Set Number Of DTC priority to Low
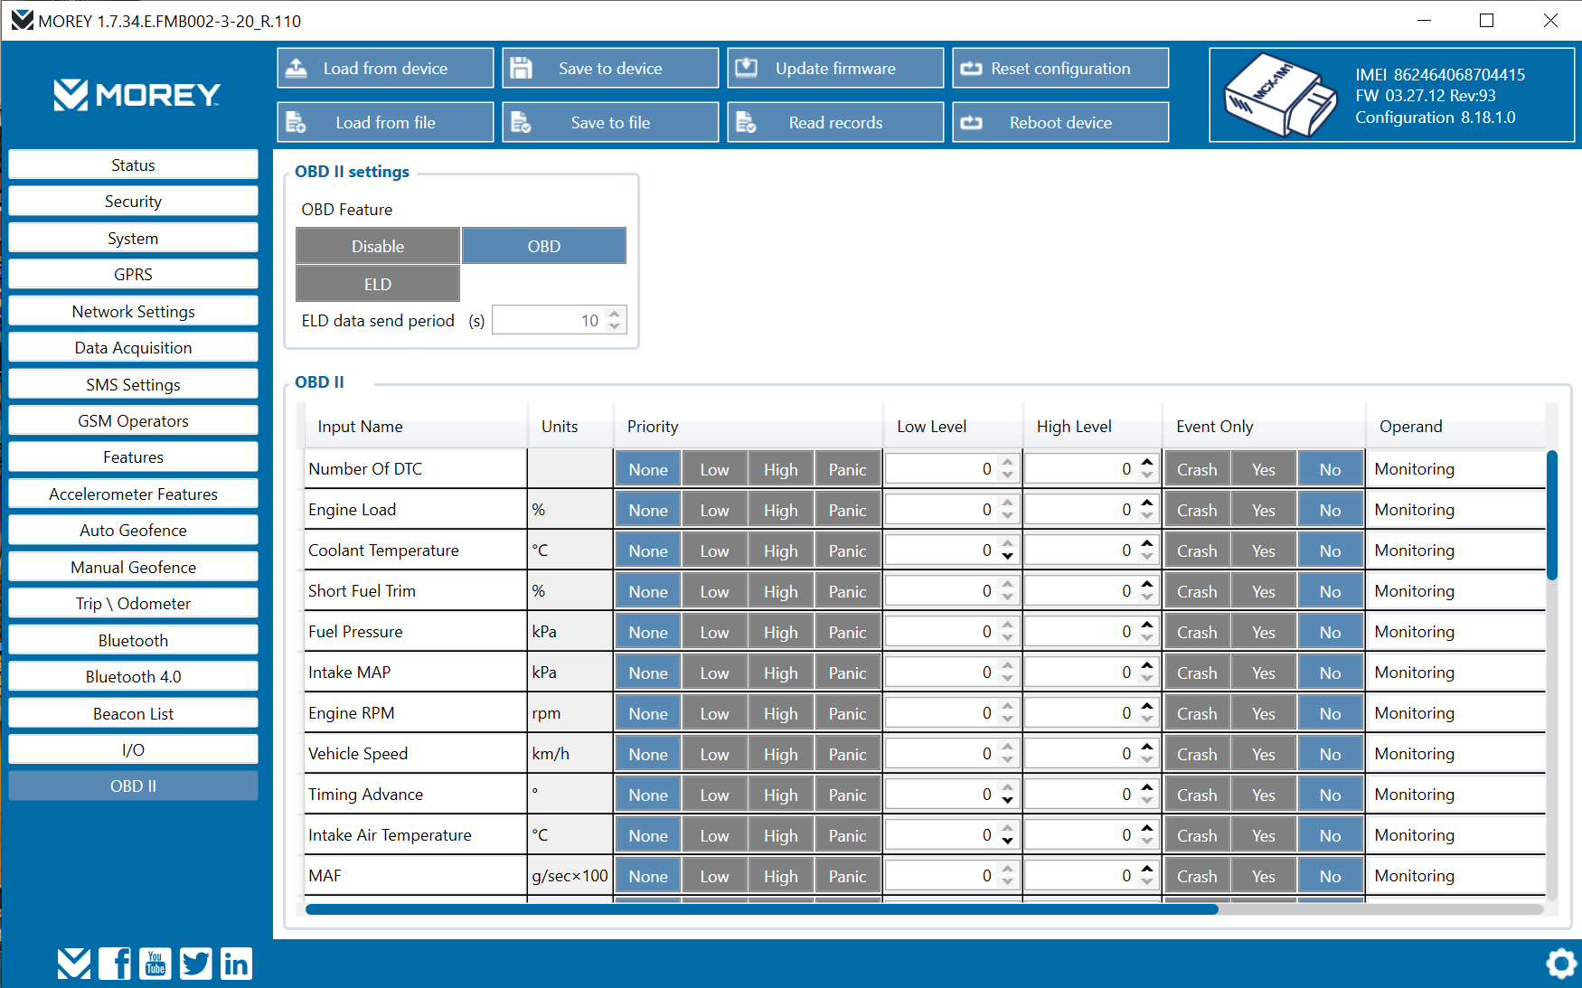The image size is (1582, 988). point(714,469)
